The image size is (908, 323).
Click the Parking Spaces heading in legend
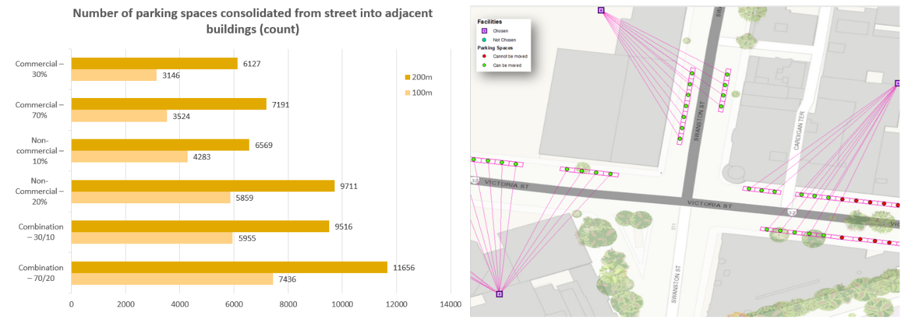pos(496,48)
